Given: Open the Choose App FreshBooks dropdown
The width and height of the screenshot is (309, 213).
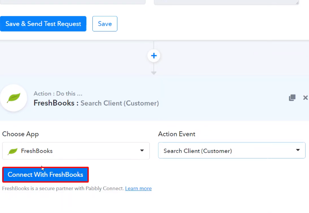Looking at the screenshot, I should 76,151.
